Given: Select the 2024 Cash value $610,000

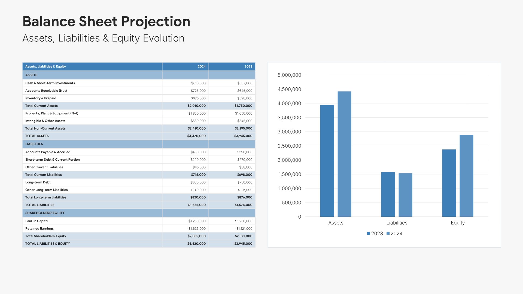Looking at the screenshot, I should (198, 83).
